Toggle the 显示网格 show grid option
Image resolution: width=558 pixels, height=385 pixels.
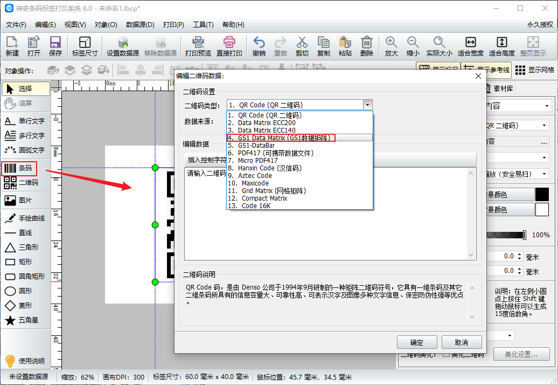[x=534, y=70]
